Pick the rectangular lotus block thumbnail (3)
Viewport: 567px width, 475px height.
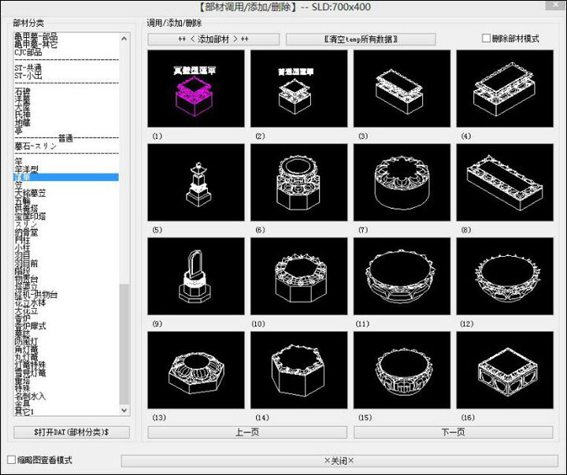tap(402, 89)
